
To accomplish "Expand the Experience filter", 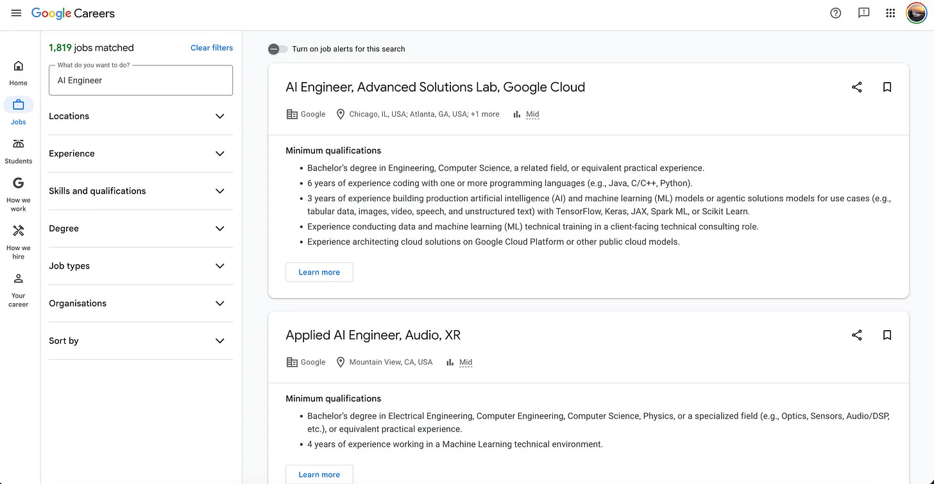I will [140, 154].
